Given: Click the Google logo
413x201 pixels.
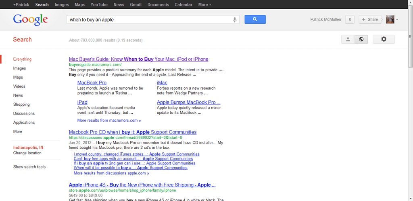Looking at the screenshot, I should point(30,20).
